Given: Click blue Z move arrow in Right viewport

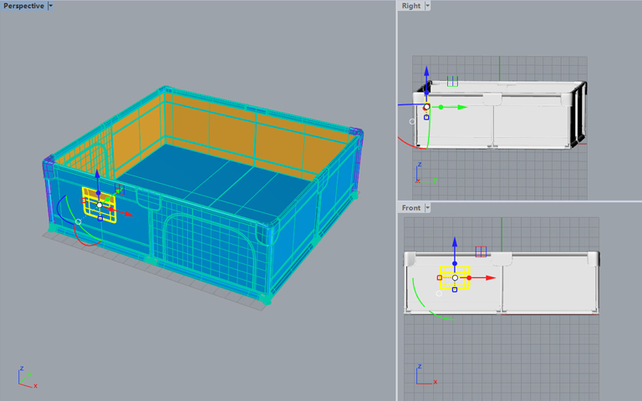Looking at the screenshot, I should click(x=426, y=73).
